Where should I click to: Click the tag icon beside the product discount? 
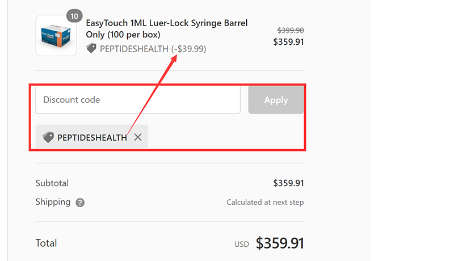point(91,48)
